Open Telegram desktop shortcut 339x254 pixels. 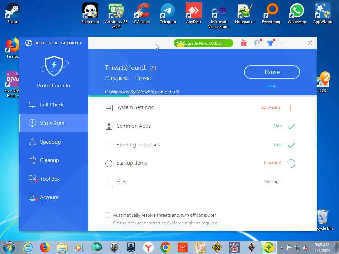pyautogui.click(x=168, y=13)
